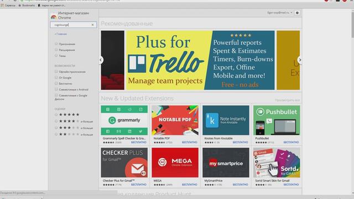Screen dimensions: 354x199
Task: Clear the search field with the X
Action: (x=92, y=25)
